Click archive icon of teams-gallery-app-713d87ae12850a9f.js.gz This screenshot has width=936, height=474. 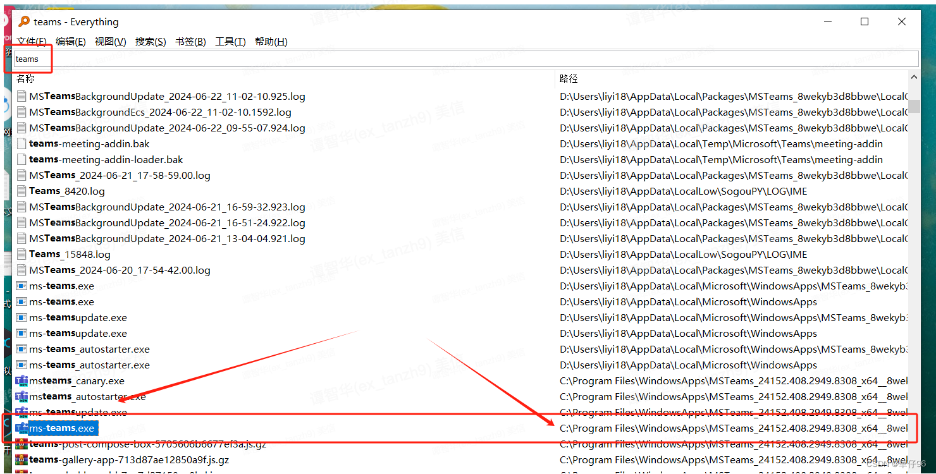coord(22,460)
